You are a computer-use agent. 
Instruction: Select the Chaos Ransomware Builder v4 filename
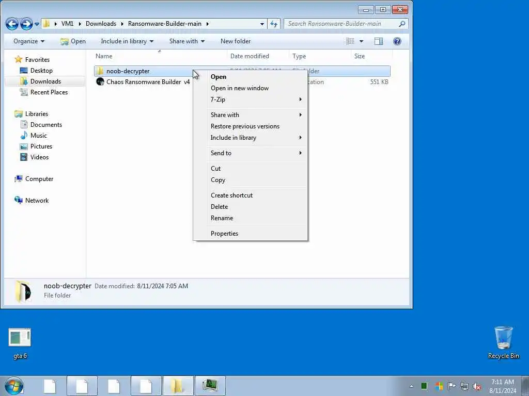[x=148, y=82]
